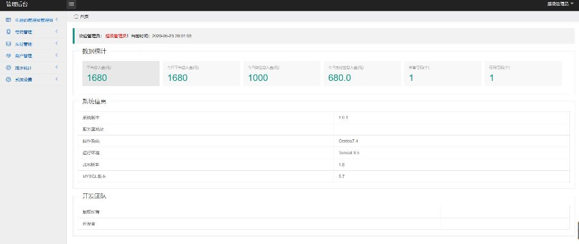
Task: Toggle the hamburger sidebar collapse icon
Action: (x=71, y=4)
